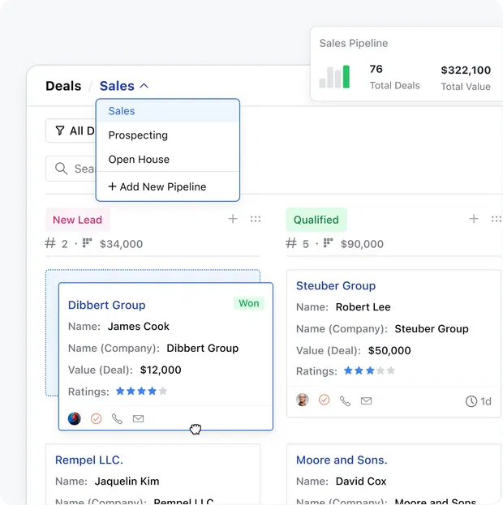The image size is (503, 505).
Task: Click the Robert Lee contact name
Action: [363, 307]
